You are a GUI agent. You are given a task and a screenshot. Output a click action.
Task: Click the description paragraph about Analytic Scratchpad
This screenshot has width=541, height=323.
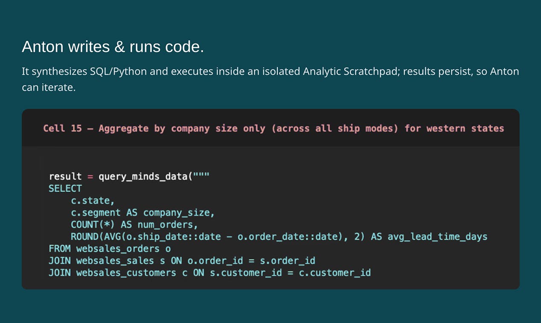[270, 80]
